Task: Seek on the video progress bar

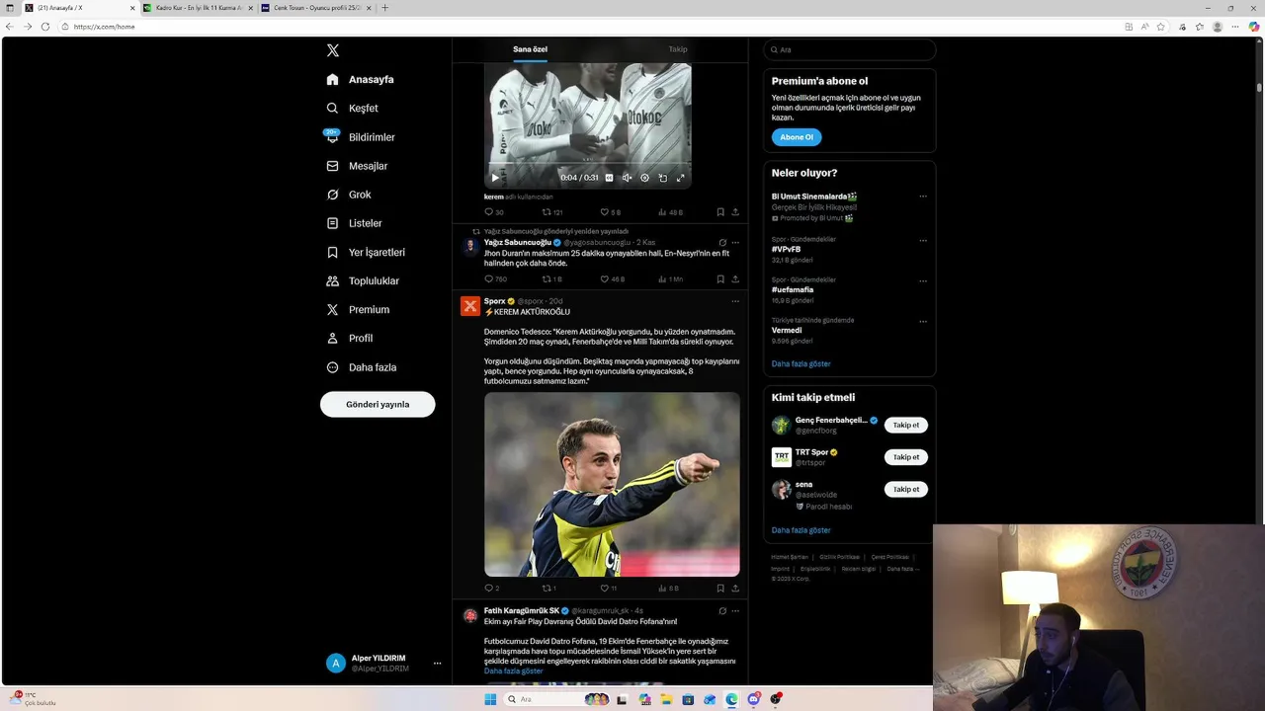Action: click(x=588, y=164)
